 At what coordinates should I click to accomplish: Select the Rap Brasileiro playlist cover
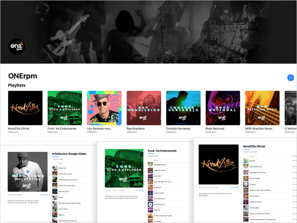click(144, 108)
